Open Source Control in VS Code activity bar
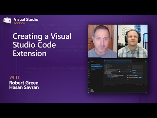Viewport: 157px width, 118px height. (89, 67)
